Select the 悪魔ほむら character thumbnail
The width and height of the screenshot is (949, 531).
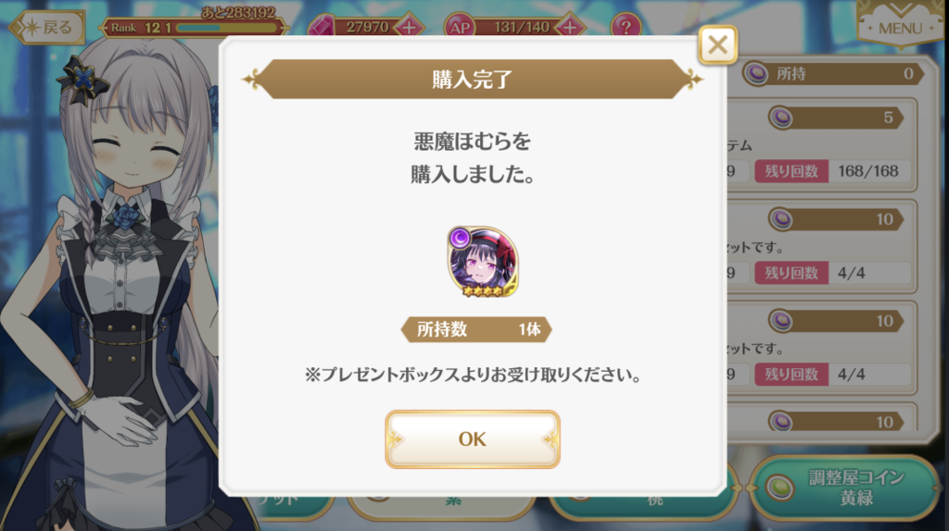coord(483,262)
